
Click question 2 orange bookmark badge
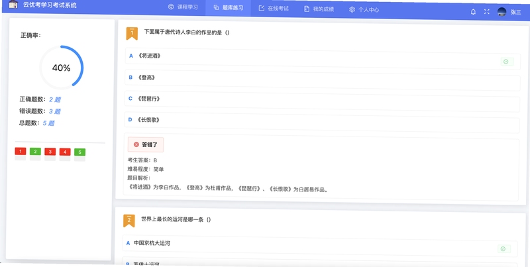coord(129,221)
